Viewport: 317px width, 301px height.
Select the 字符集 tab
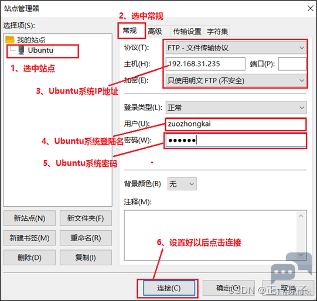(x=217, y=31)
